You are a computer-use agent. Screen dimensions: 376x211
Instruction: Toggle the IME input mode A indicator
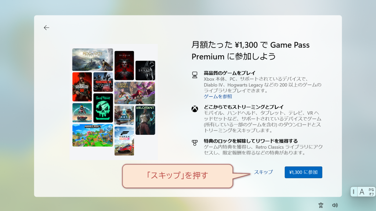pos(362,192)
